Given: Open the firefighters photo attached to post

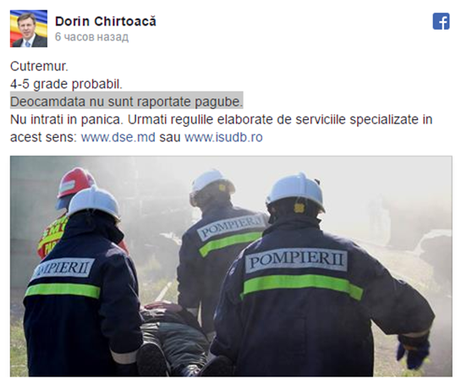Looking at the screenshot, I should point(231,266).
